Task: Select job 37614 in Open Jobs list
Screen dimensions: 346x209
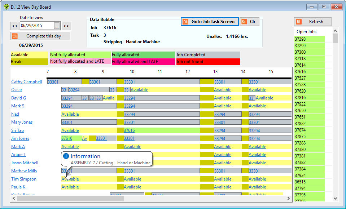Action: (x=309, y=65)
